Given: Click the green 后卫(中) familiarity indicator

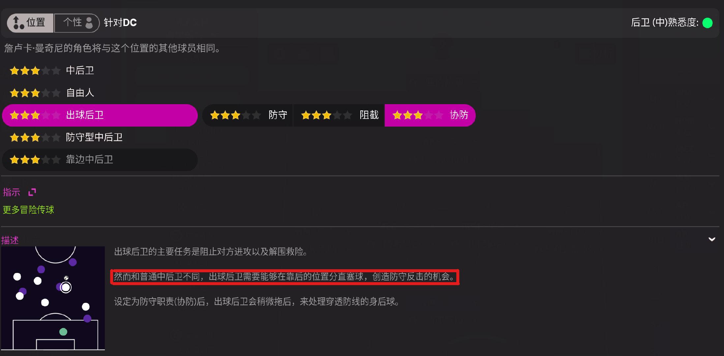Looking at the screenshot, I should click(x=708, y=23).
